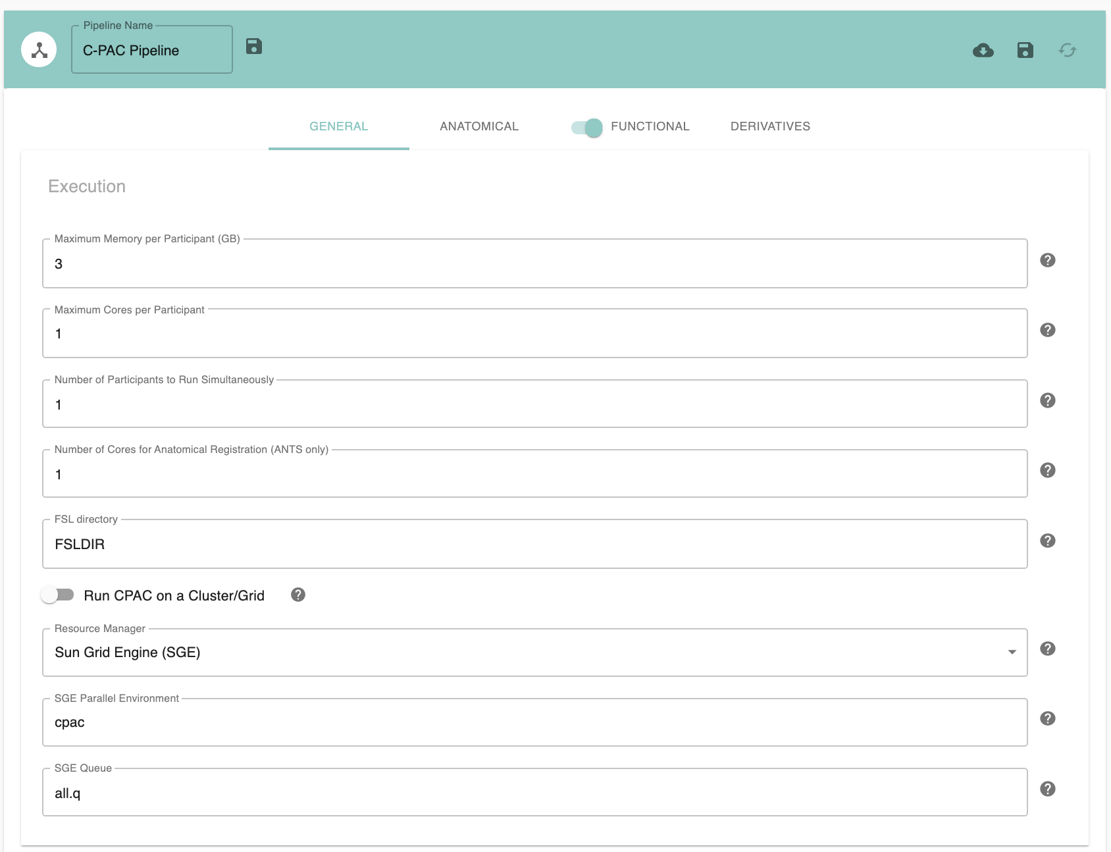Open the Resource Manager dropdown
The height and width of the screenshot is (852, 1111).
534,652
